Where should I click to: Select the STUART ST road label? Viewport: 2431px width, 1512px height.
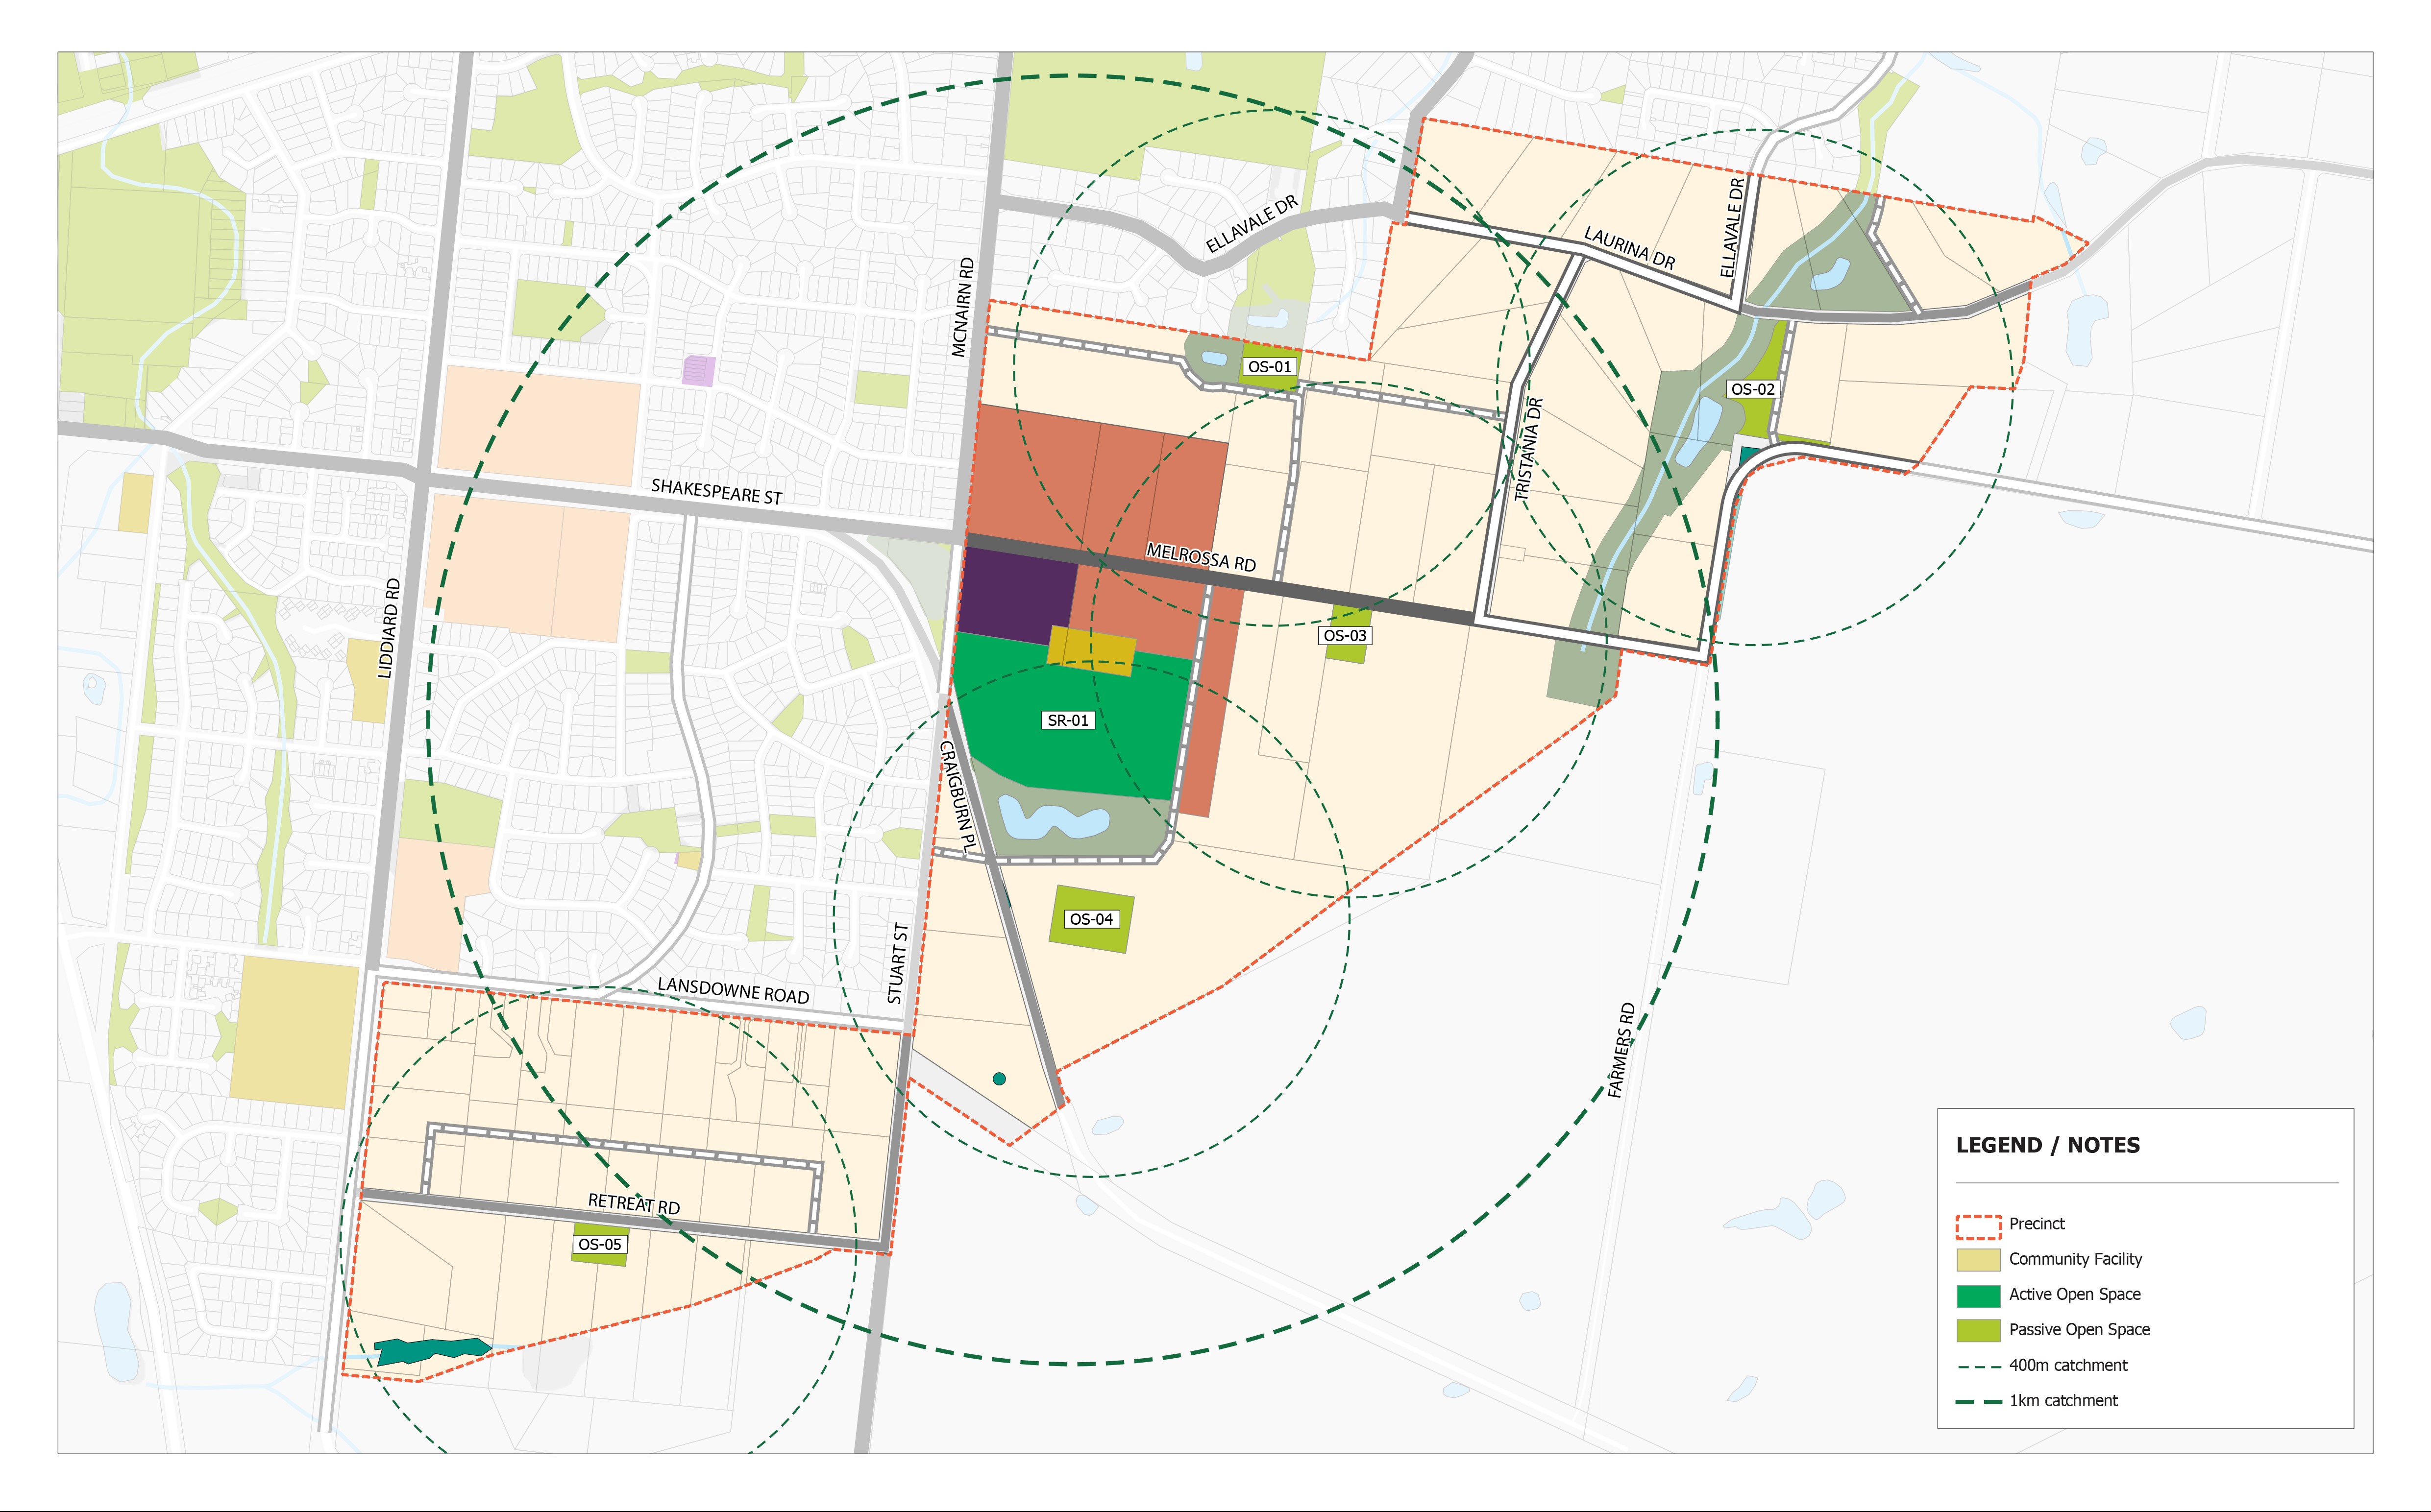pos(897,963)
